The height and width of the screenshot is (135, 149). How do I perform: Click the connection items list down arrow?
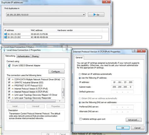pyautogui.click(x=63, y=98)
